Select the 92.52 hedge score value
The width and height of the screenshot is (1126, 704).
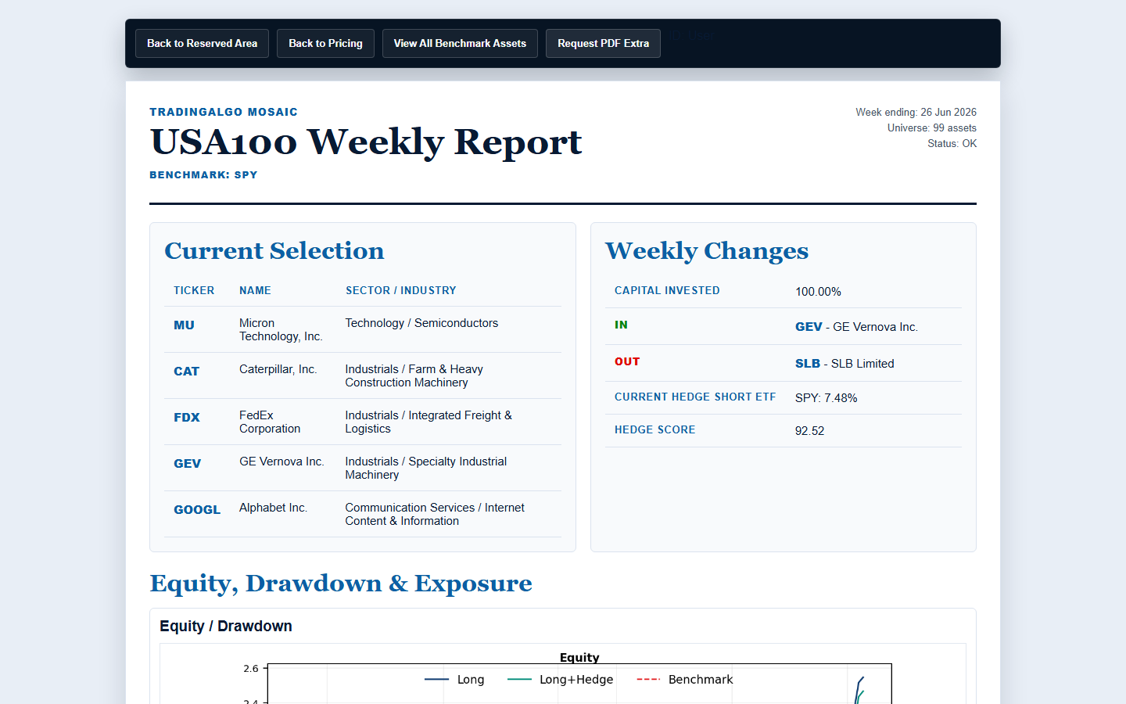pos(809,431)
